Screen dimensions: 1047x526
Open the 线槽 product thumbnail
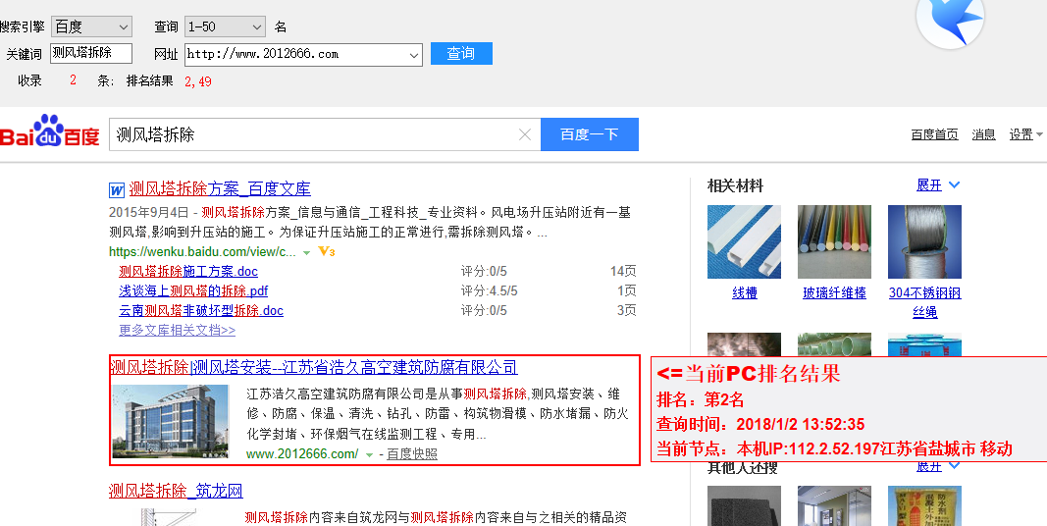point(744,241)
